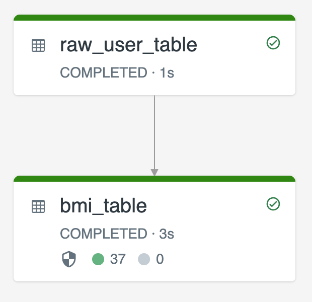
Task: Select the connector line between tables
Action: coord(154,132)
